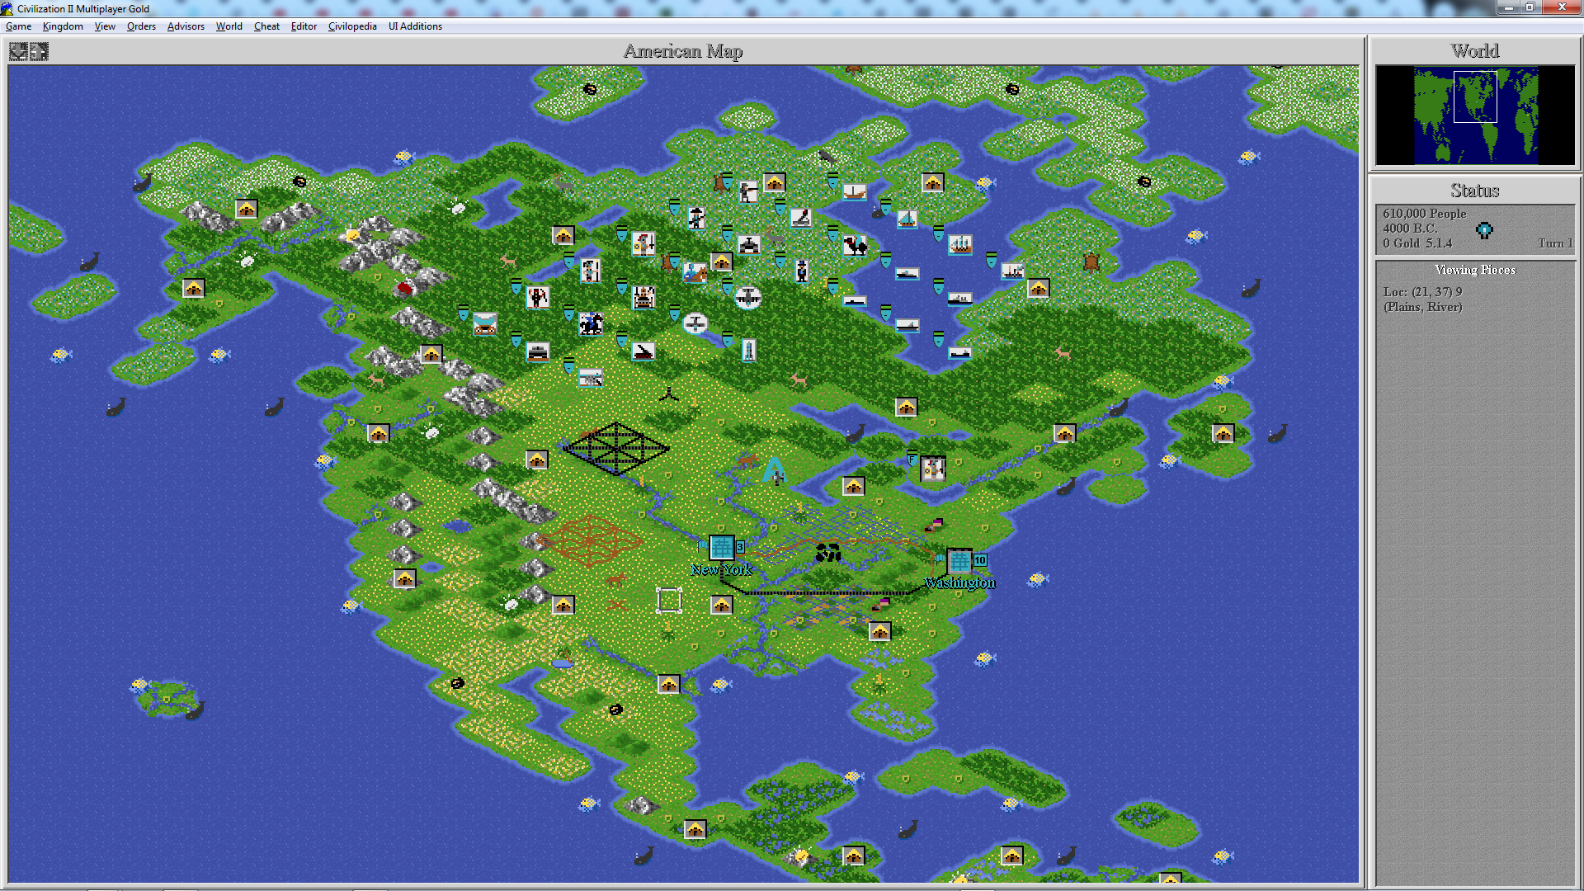Click the white square map cursor tile
Image resolution: width=1584 pixels, height=891 pixels.
(669, 600)
